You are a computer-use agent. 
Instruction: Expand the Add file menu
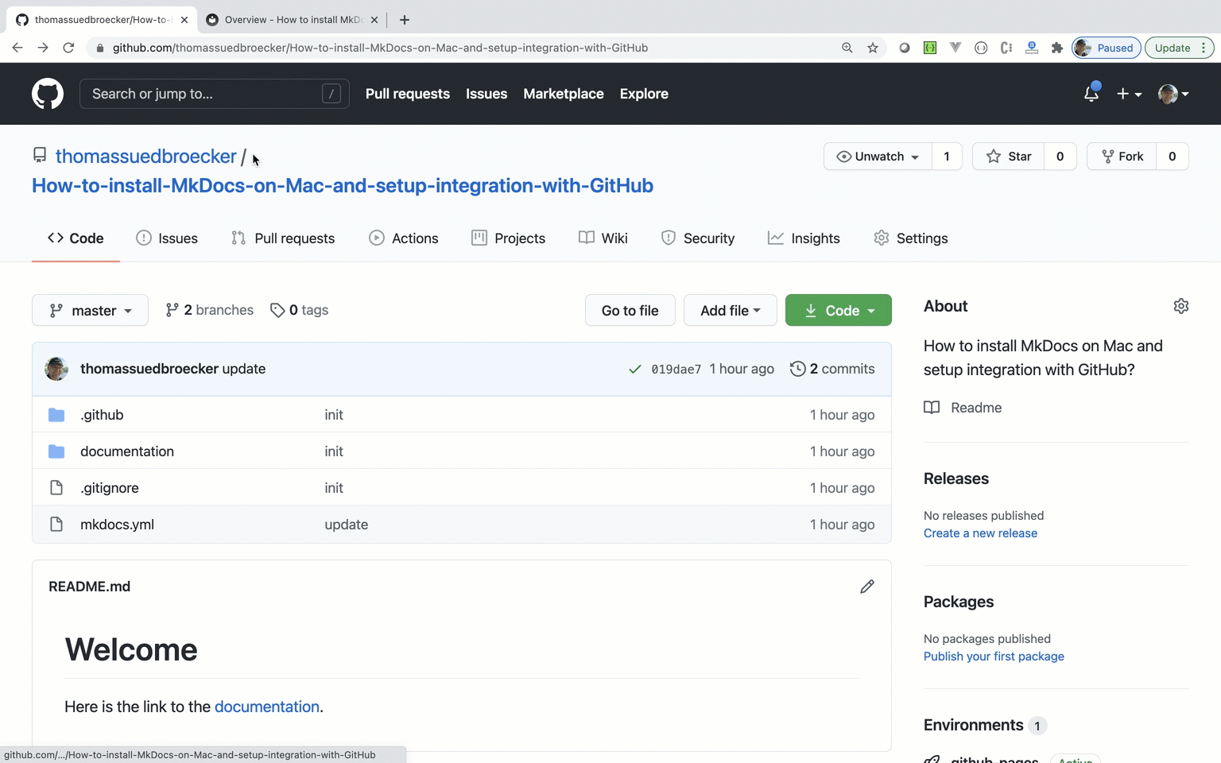(x=731, y=310)
